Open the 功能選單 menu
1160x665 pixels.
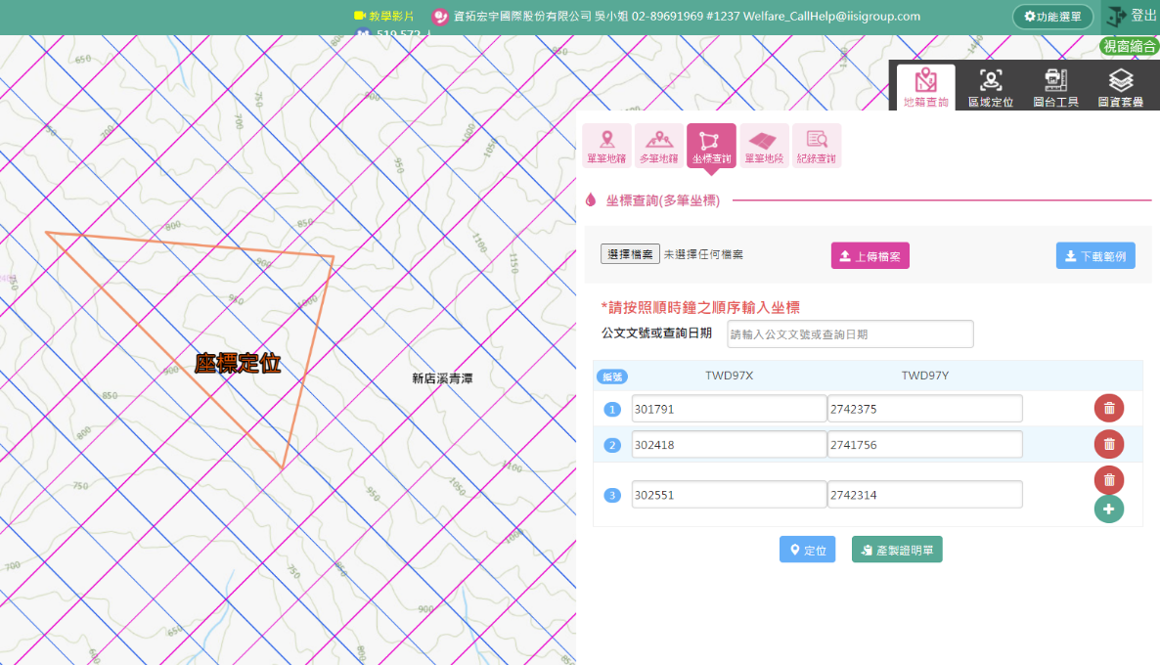[1052, 17]
